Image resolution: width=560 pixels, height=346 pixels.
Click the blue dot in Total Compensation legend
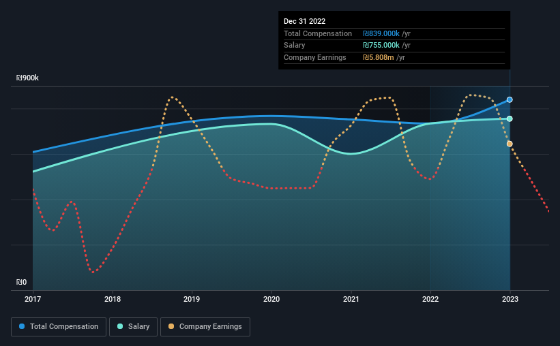coord(22,326)
